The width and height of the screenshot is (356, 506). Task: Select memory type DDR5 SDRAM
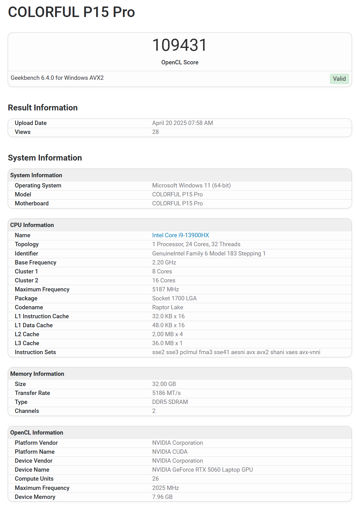click(170, 402)
